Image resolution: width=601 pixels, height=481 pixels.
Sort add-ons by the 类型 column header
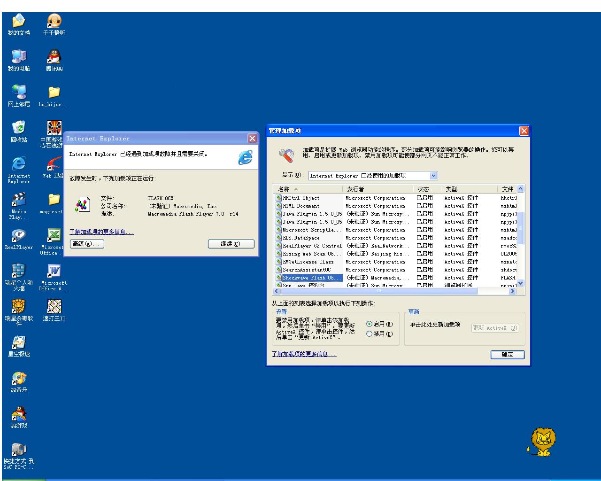coord(470,189)
